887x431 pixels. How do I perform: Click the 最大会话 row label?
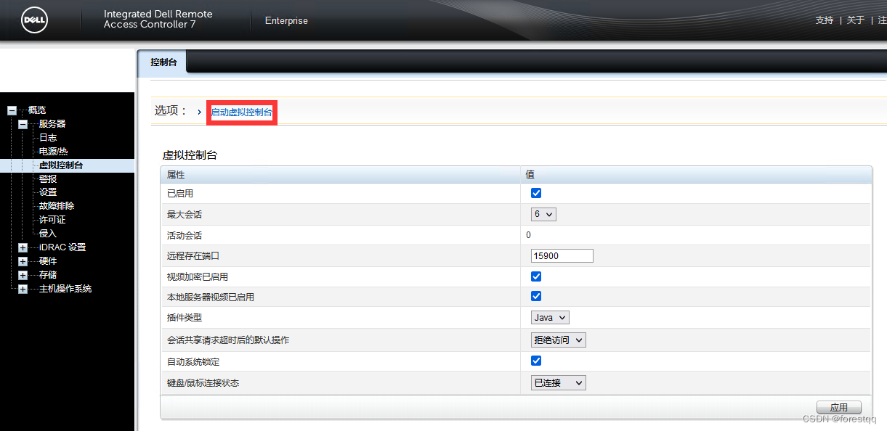185,215
